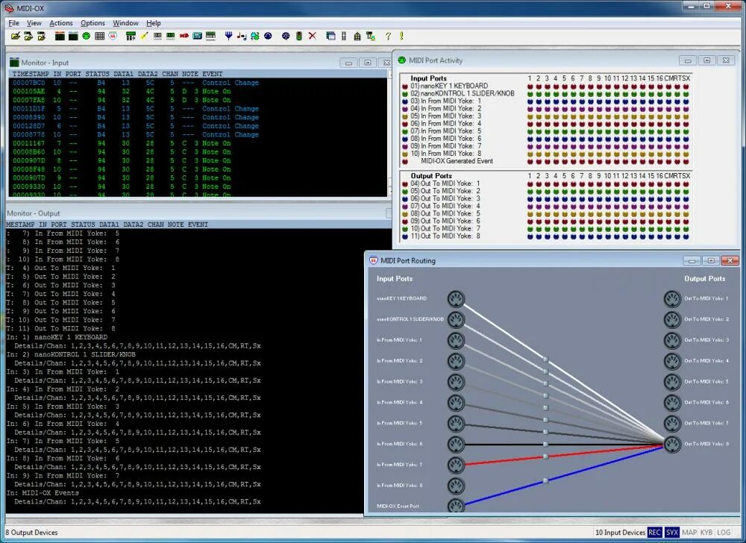Viewport: 746px width, 543px height.
Task: Click 'In: 2) nanoKONTROL 1 SLIDER/KNOB' output line
Action: point(71,354)
